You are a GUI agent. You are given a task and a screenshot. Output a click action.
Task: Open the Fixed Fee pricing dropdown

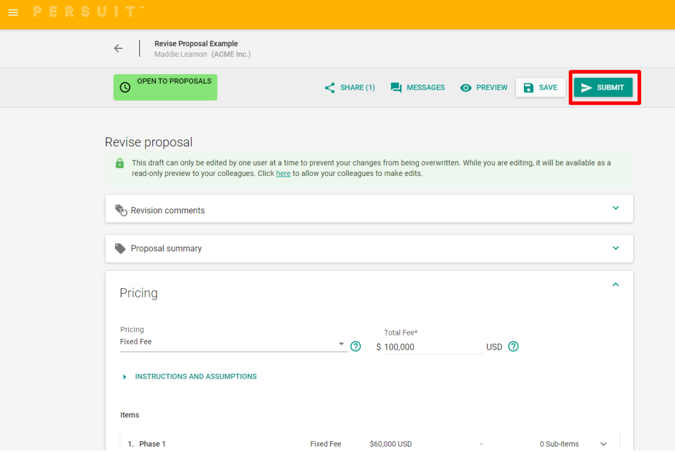(233, 342)
